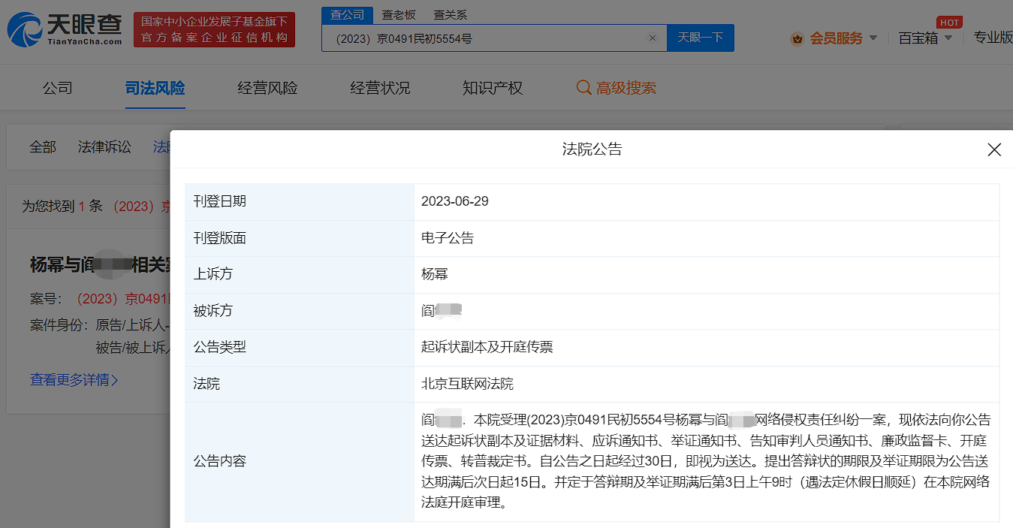This screenshot has height=528, width=1013.
Task: Open the 公司 category tab
Action: pyautogui.click(x=57, y=88)
